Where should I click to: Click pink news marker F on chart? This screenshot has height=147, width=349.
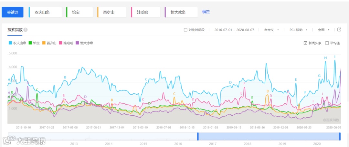tap(244, 84)
